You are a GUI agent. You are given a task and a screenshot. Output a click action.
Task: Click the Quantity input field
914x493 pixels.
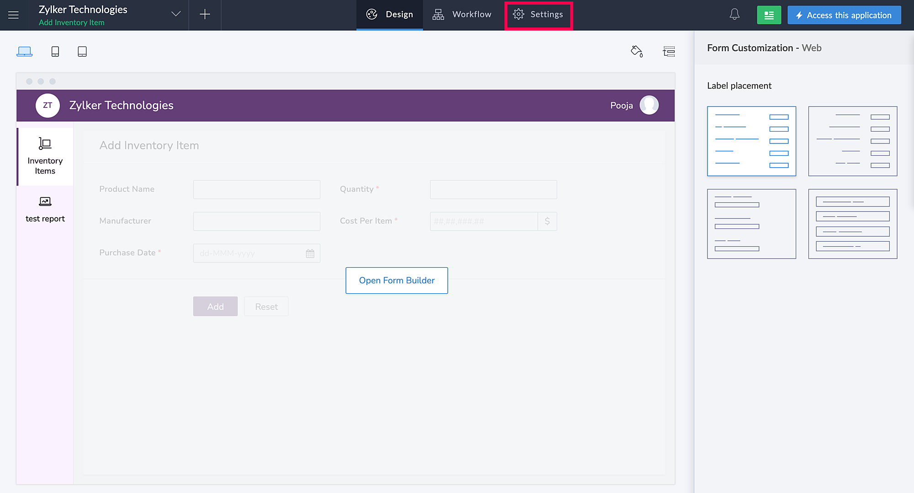click(494, 190)
